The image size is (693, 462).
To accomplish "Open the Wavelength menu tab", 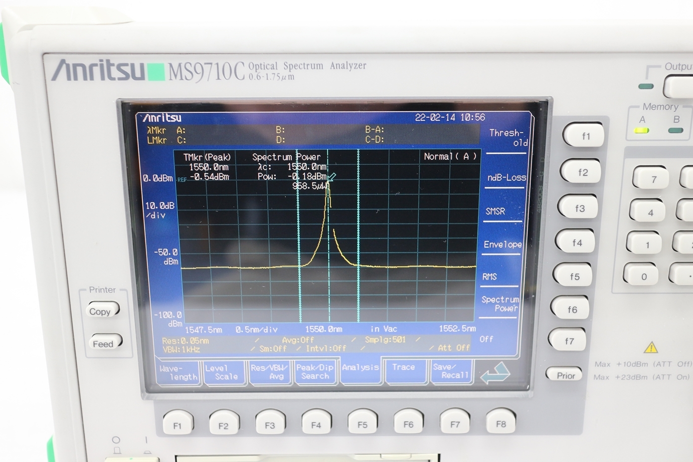I will click(x=179, y=373).
